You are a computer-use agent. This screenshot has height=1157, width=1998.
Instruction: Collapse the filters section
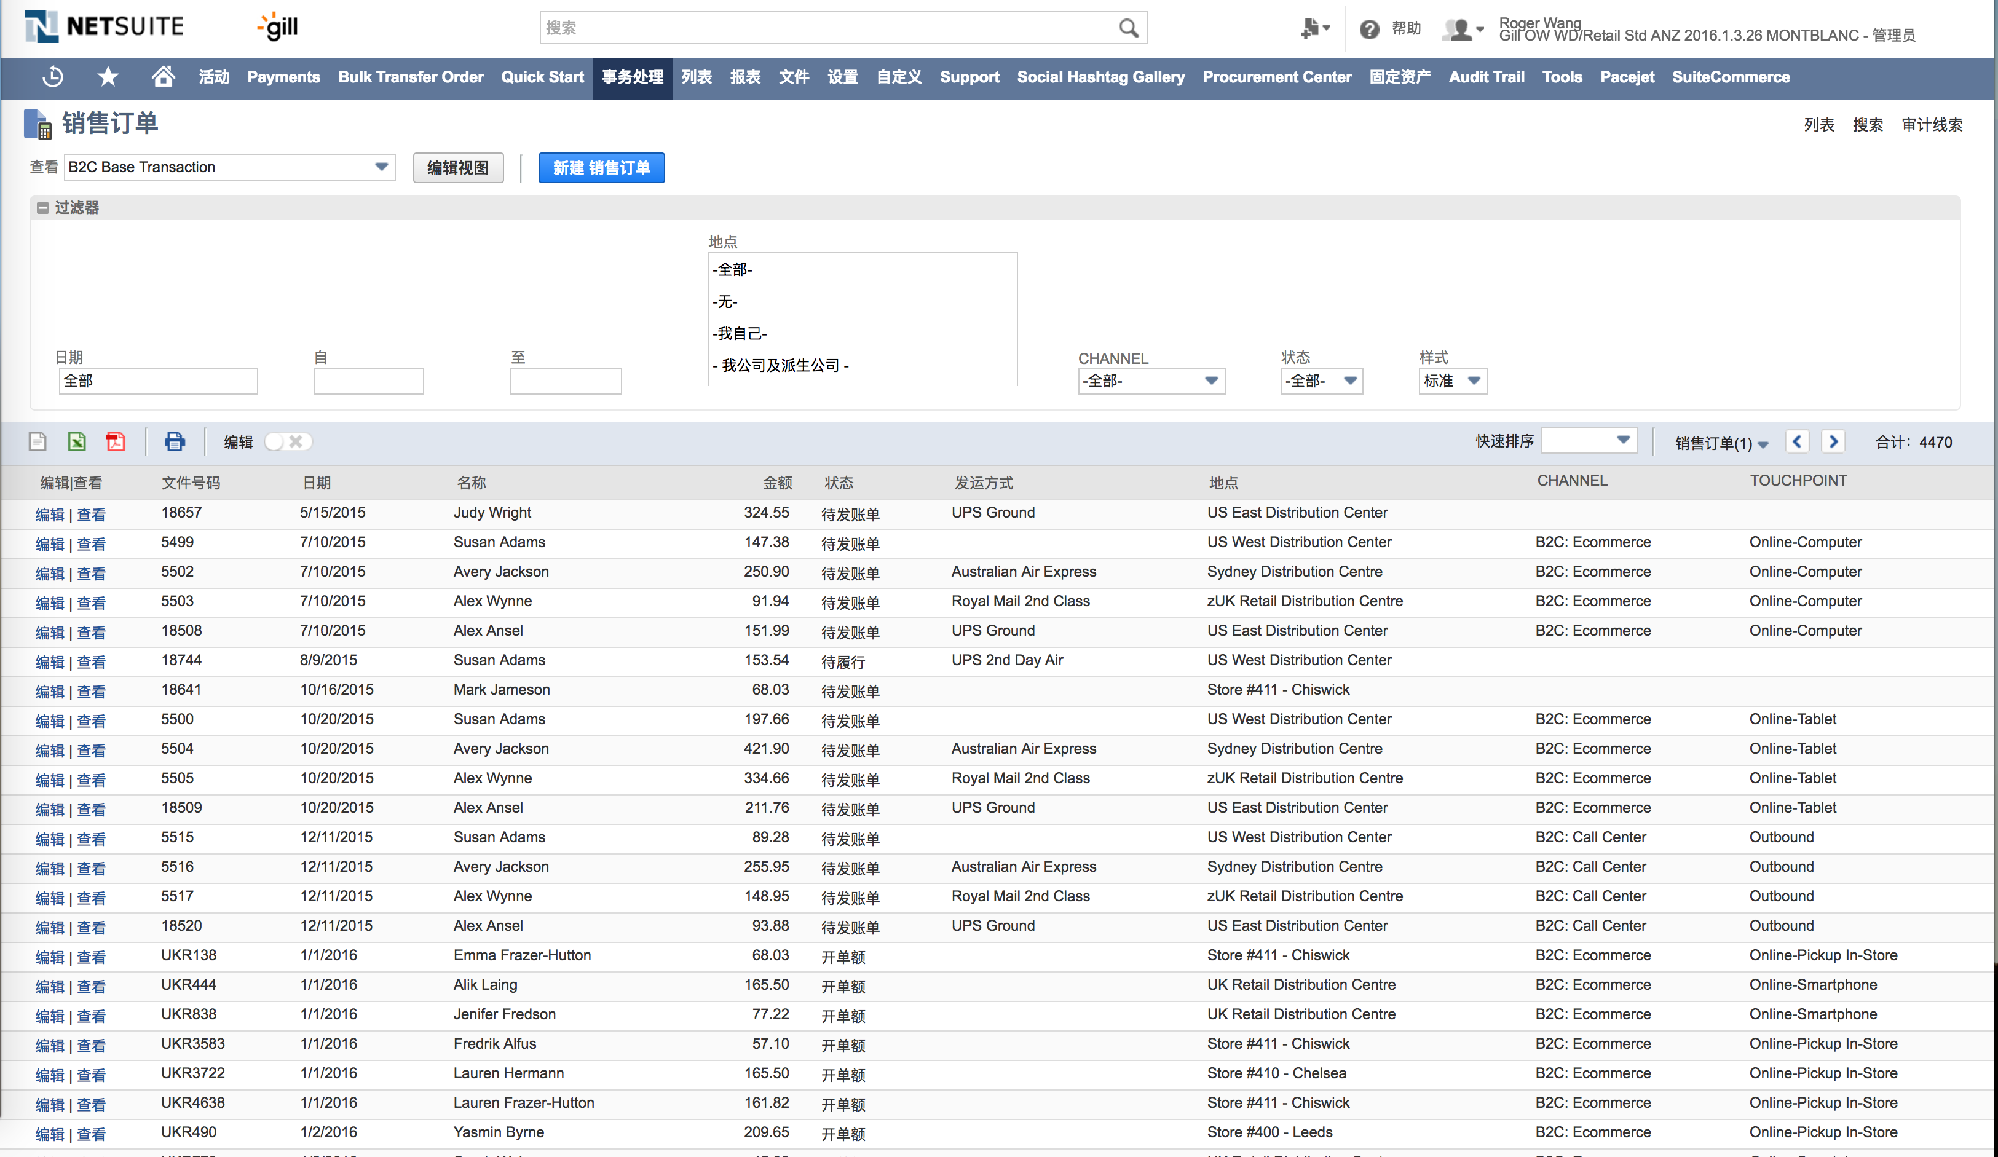coord(44,208)
